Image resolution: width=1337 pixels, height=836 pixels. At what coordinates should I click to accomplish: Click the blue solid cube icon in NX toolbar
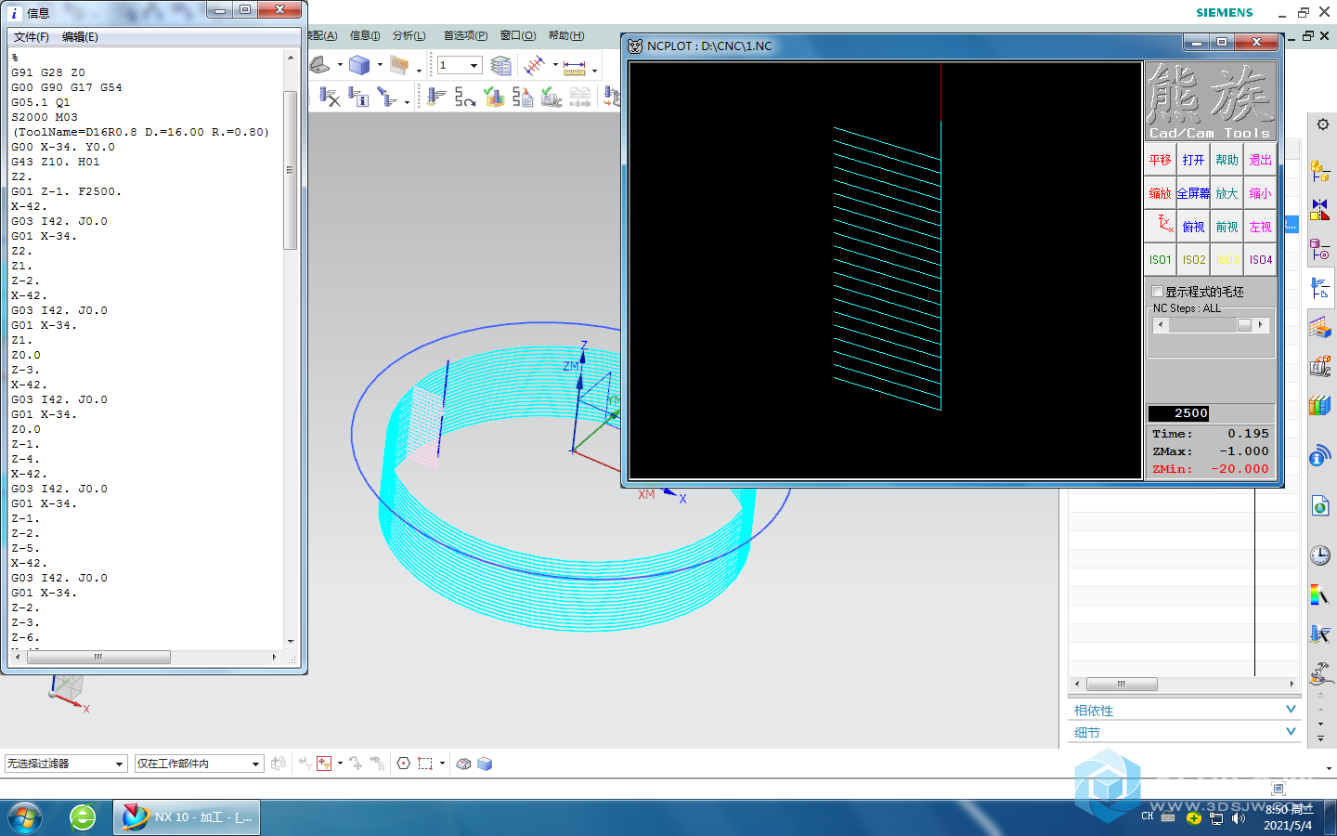pyautogui.click(x=359, y=65)
